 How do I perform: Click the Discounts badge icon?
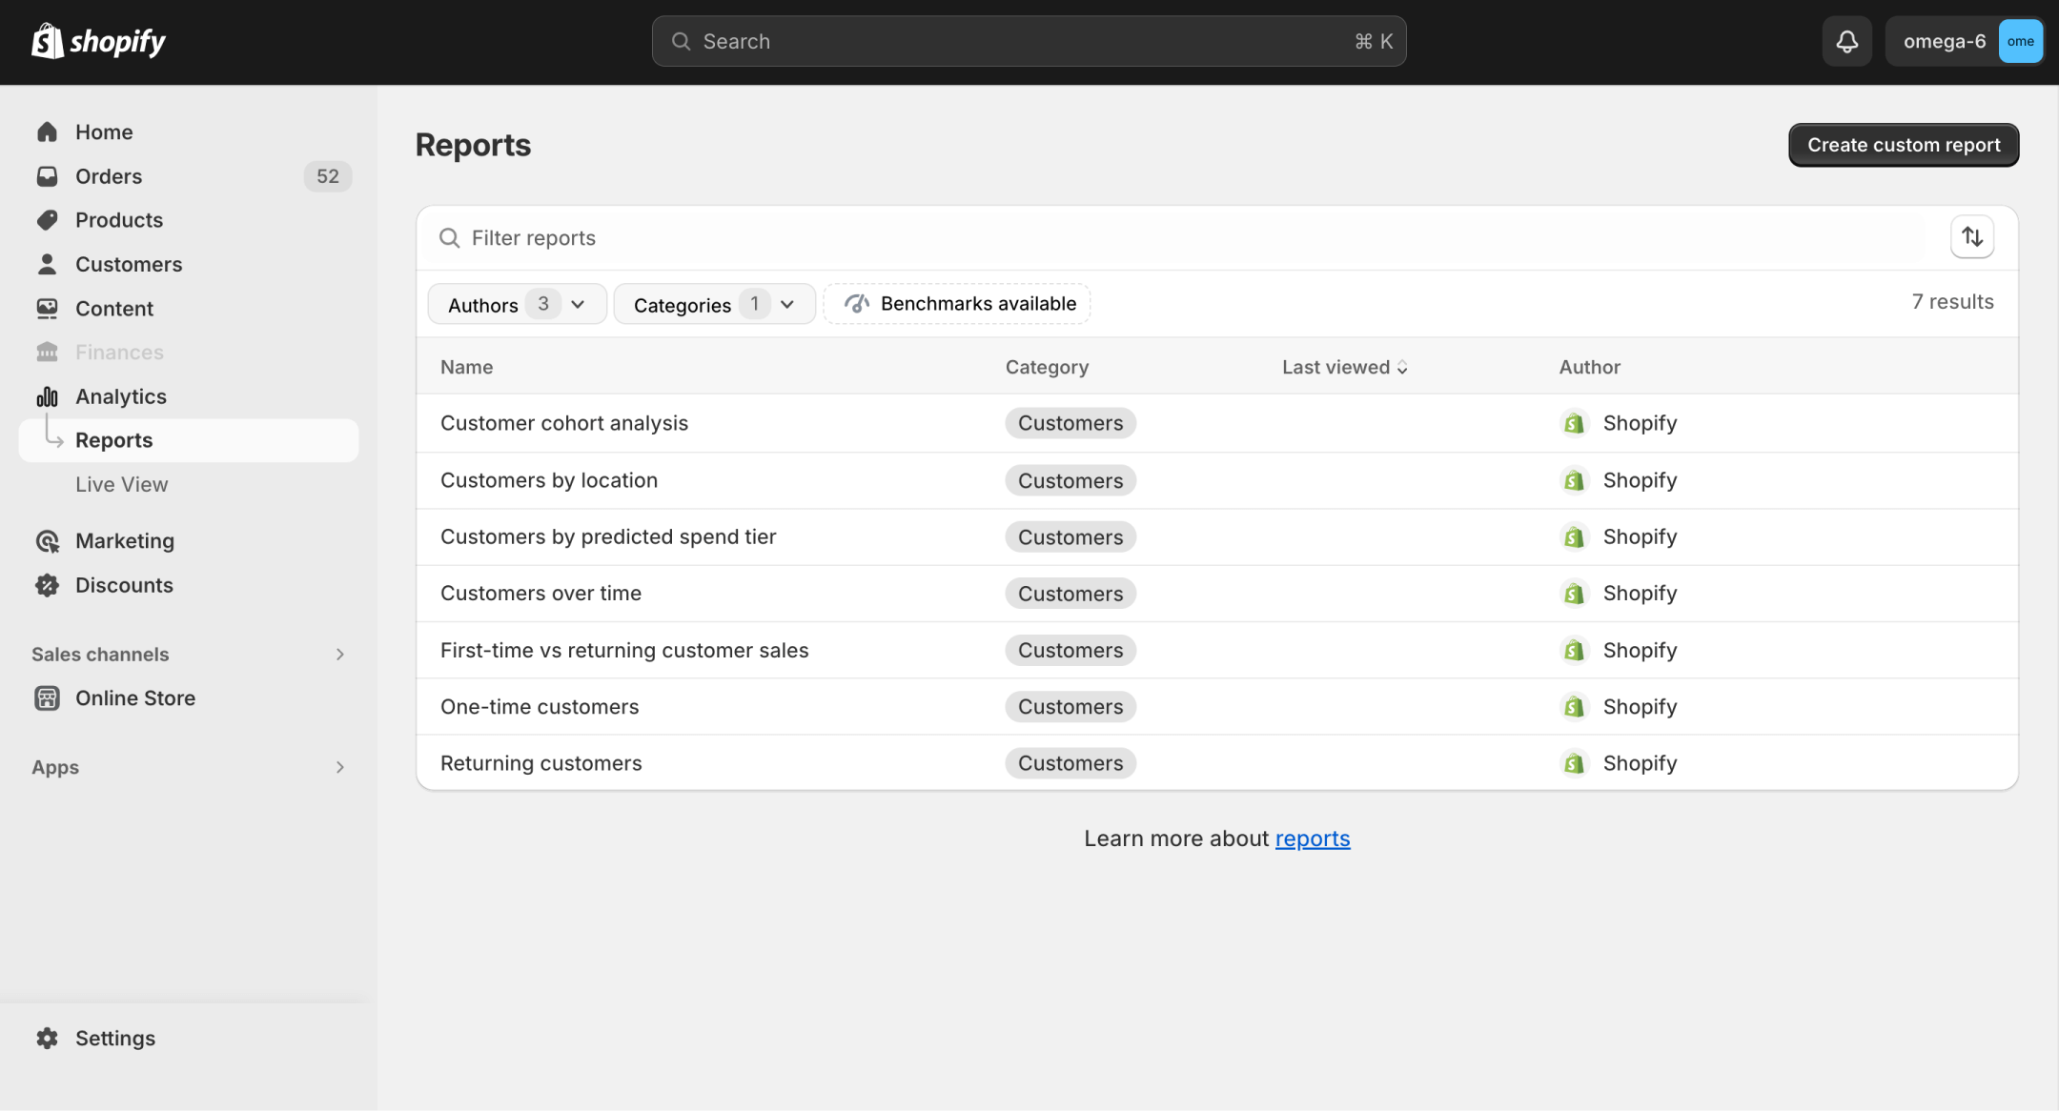coord(47,585)
